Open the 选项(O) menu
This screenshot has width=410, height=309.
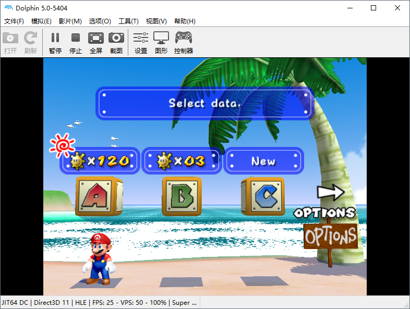100,21
